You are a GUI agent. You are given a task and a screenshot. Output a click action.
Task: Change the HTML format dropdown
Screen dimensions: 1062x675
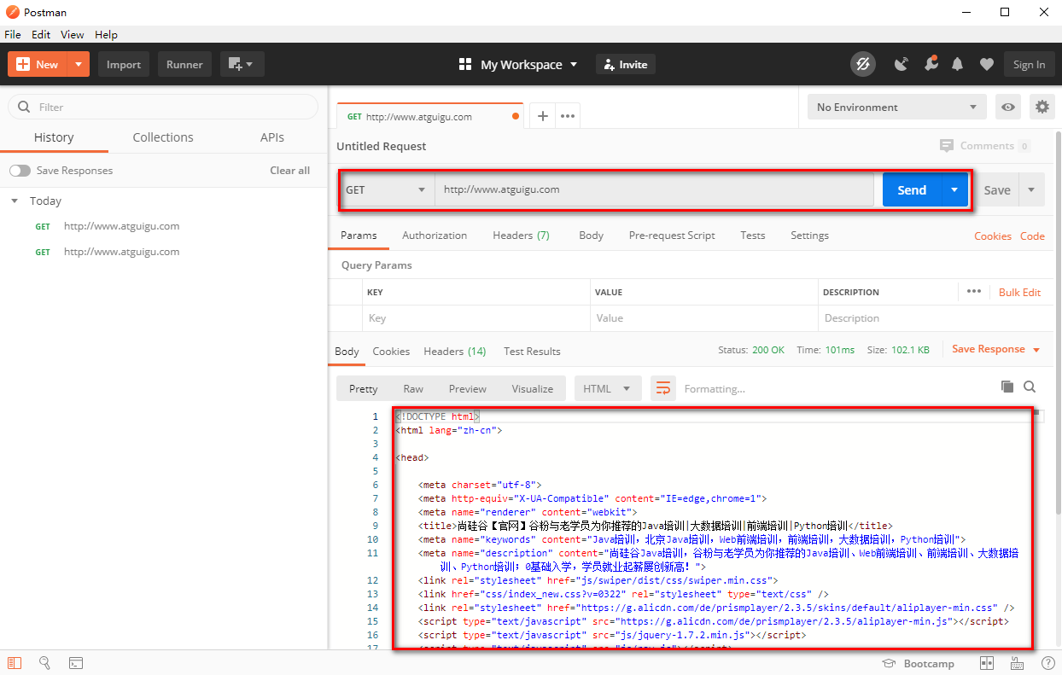tap(607, 388)
